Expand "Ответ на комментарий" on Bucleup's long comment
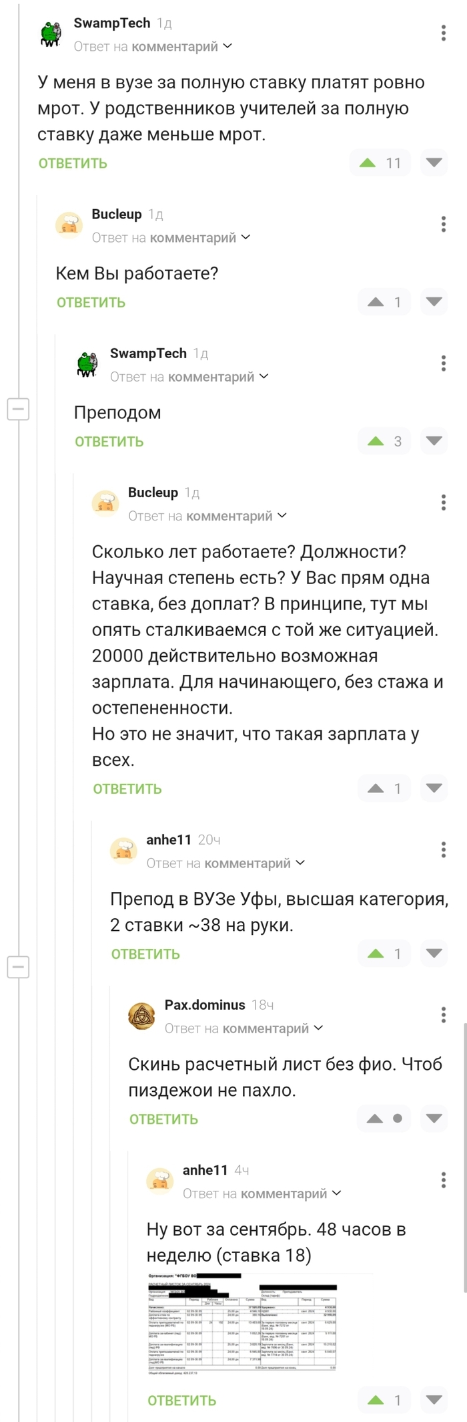This screenshot has height=1422, width=467. (x=282, y=516)
